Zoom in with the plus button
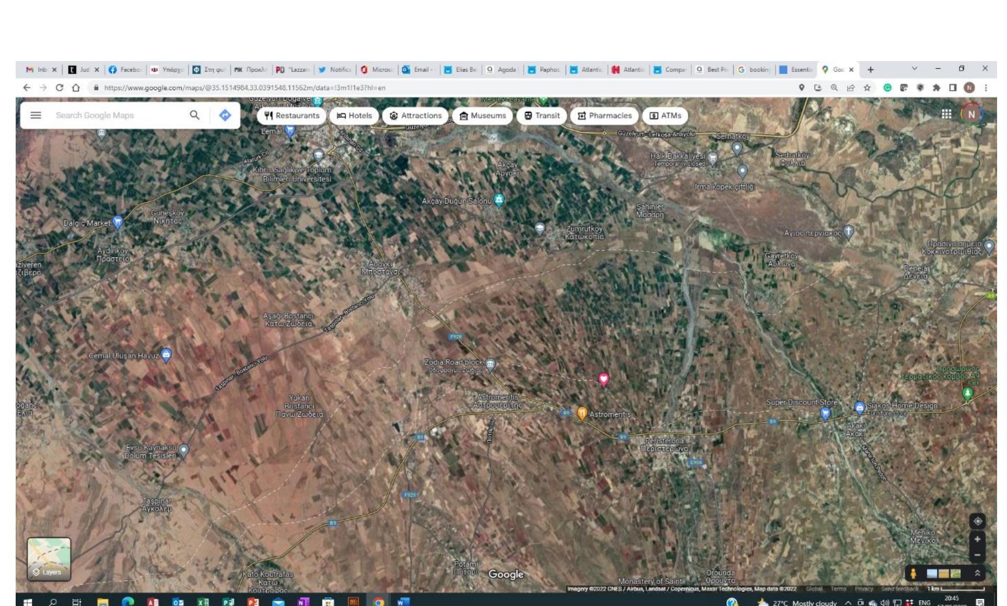Screen dimensions: 1007x606 click(977, 539)
